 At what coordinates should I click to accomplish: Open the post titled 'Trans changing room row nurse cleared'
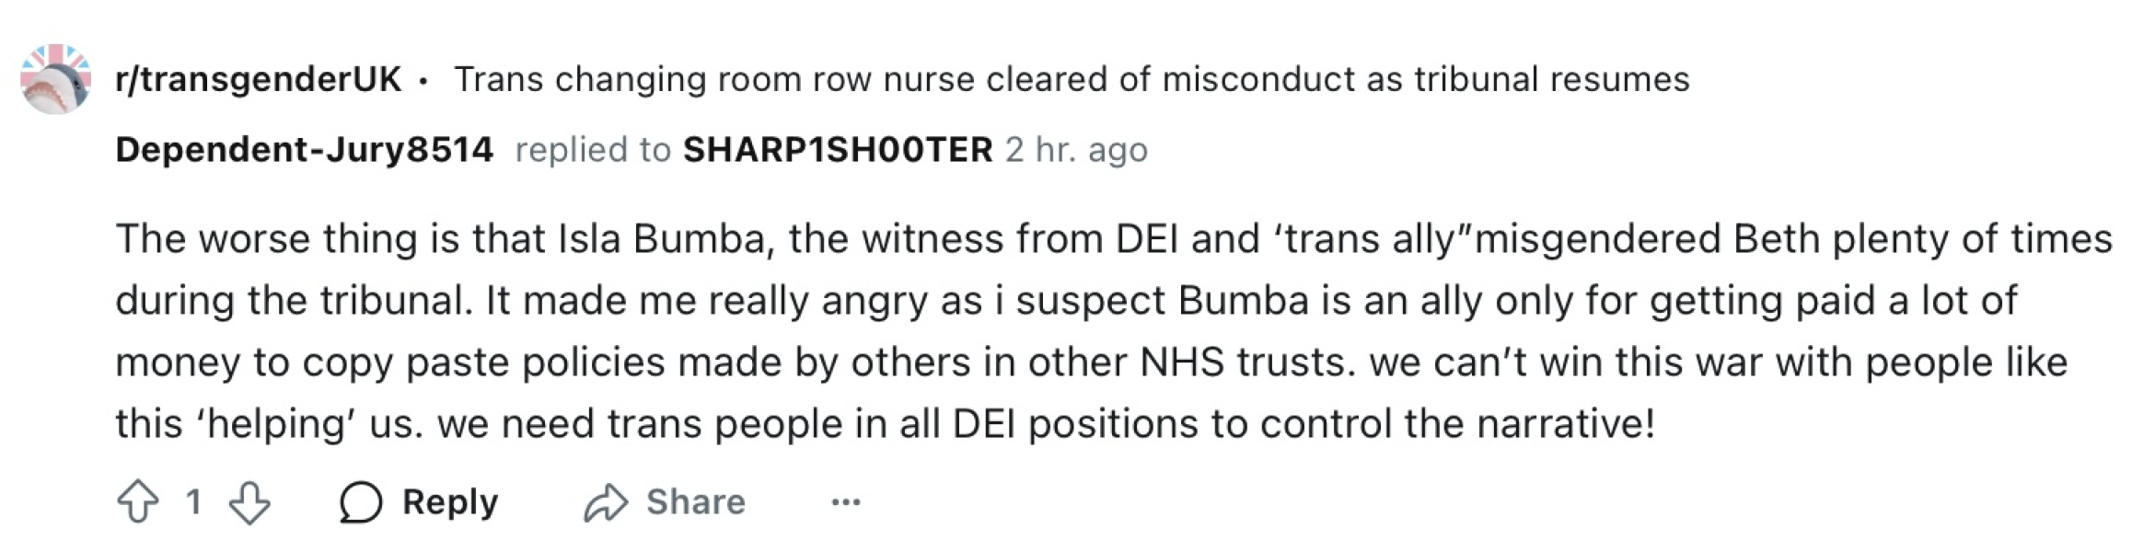click(x=1068, y=81)
